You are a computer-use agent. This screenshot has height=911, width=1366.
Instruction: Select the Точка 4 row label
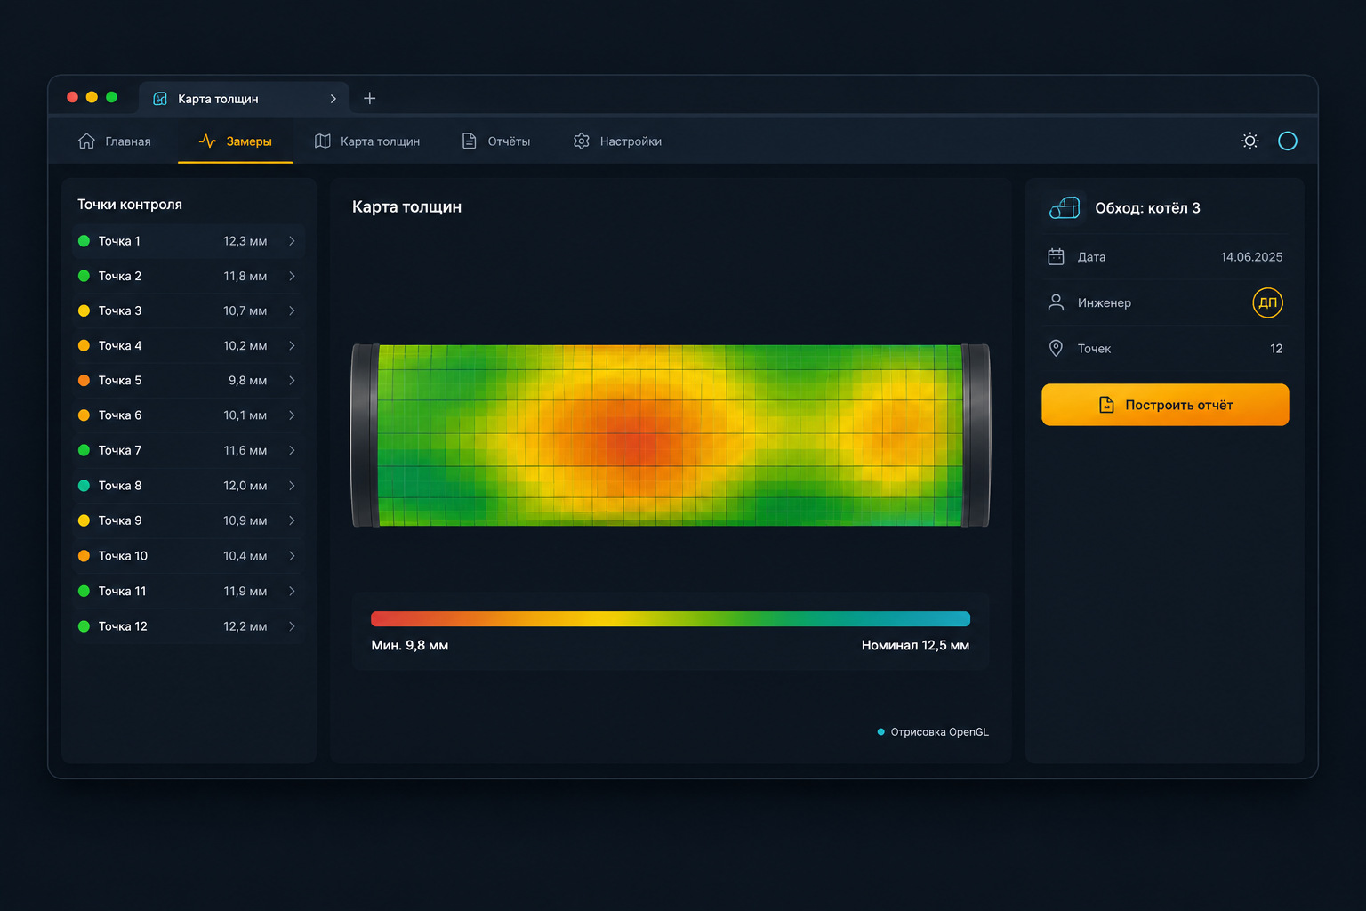coord(120,345)
